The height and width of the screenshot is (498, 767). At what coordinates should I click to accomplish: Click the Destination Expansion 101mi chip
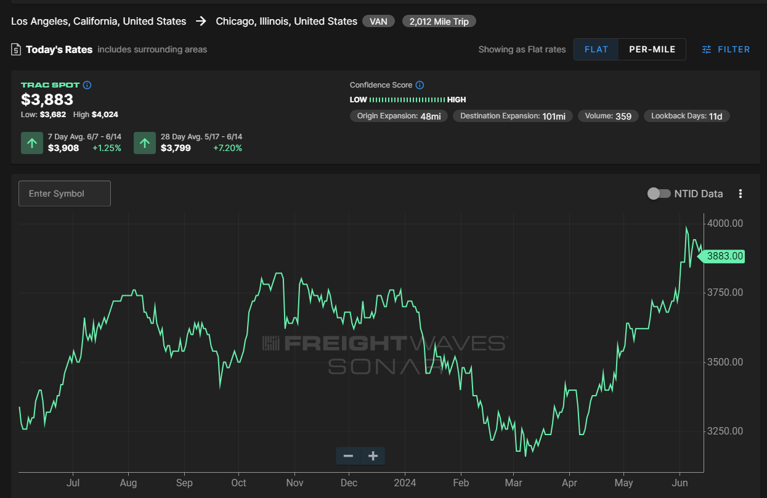click(x=513, y=116)
